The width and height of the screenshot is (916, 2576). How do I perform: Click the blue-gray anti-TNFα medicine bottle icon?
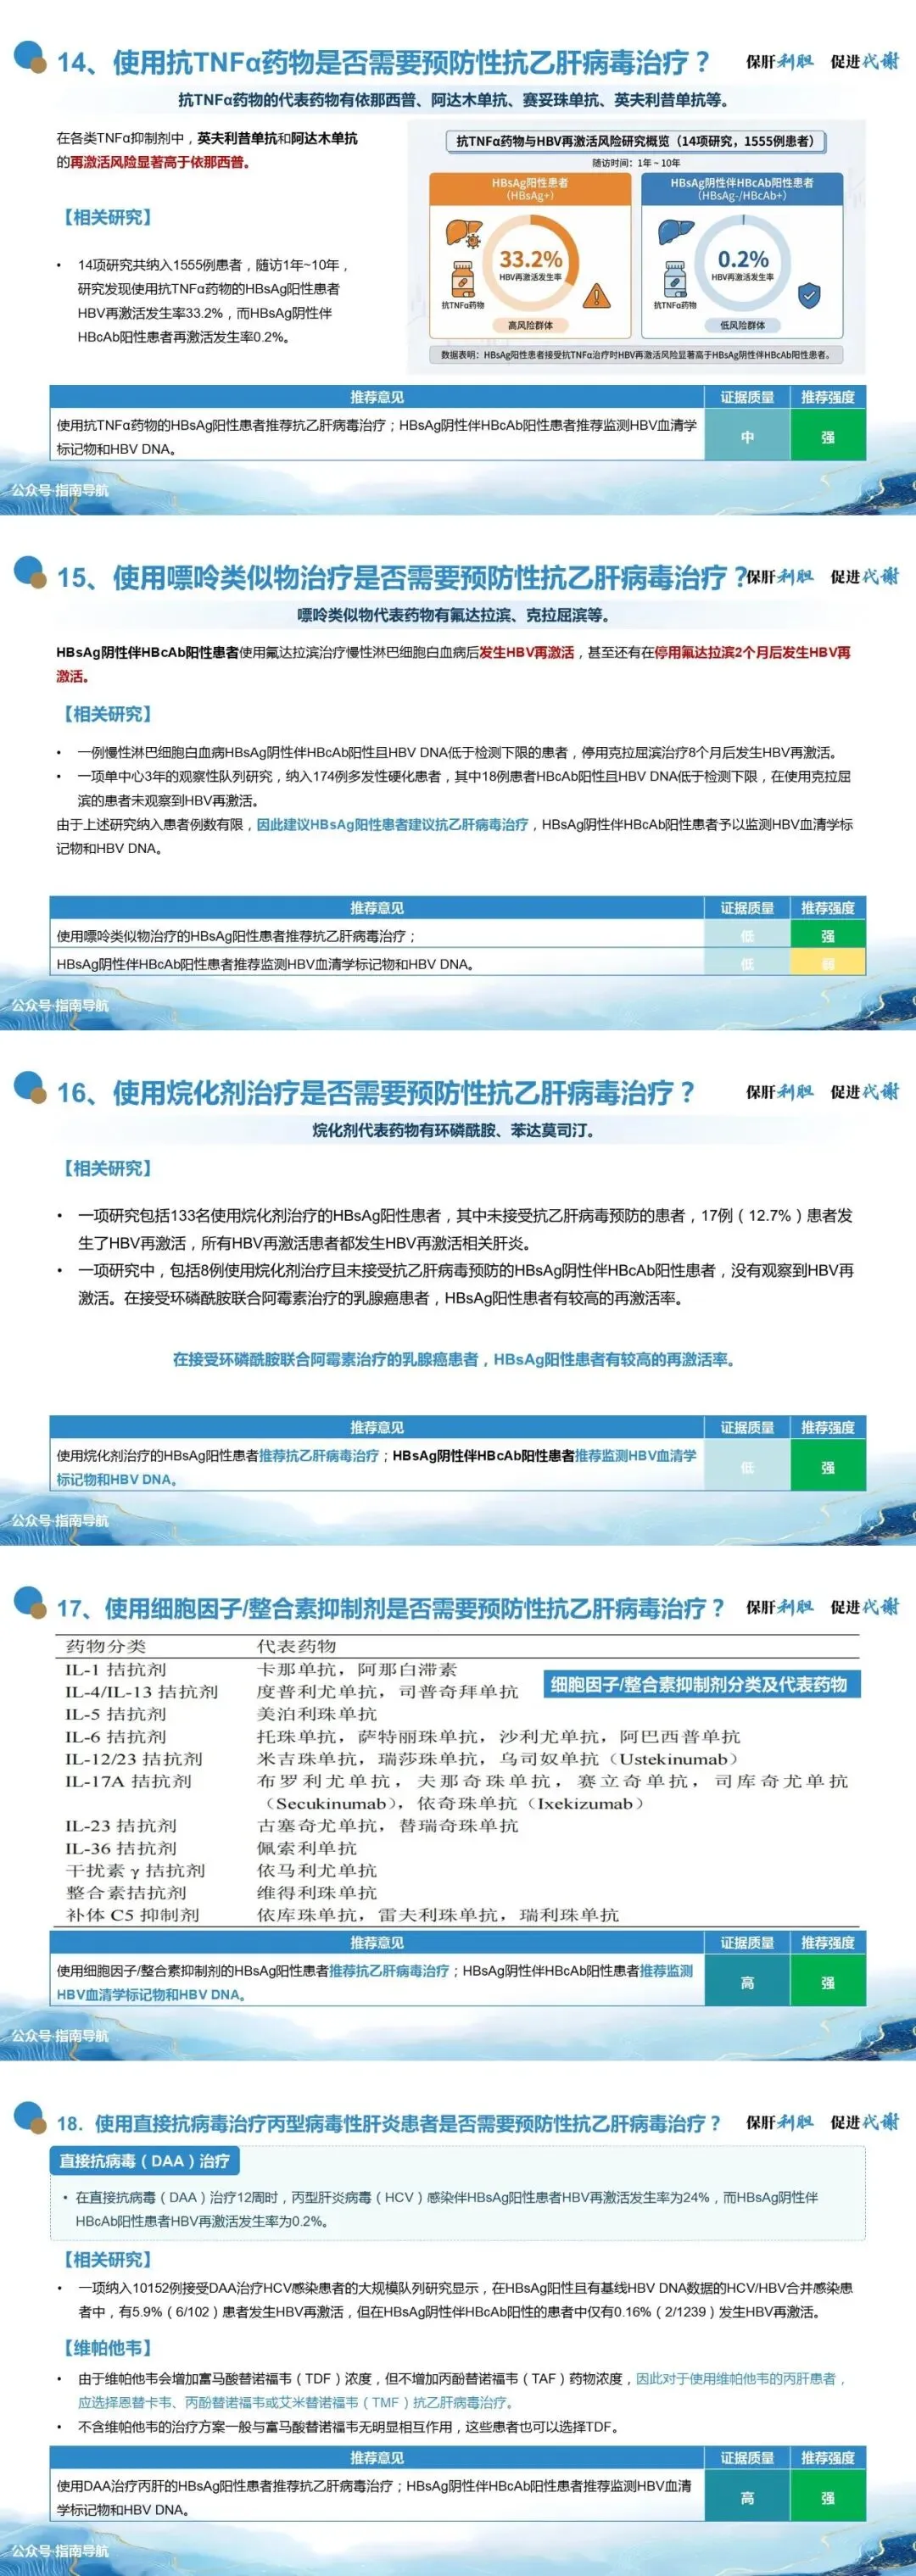click(675, 278)
